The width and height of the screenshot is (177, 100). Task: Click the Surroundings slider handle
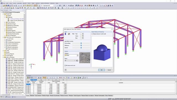tap(81, 43)
